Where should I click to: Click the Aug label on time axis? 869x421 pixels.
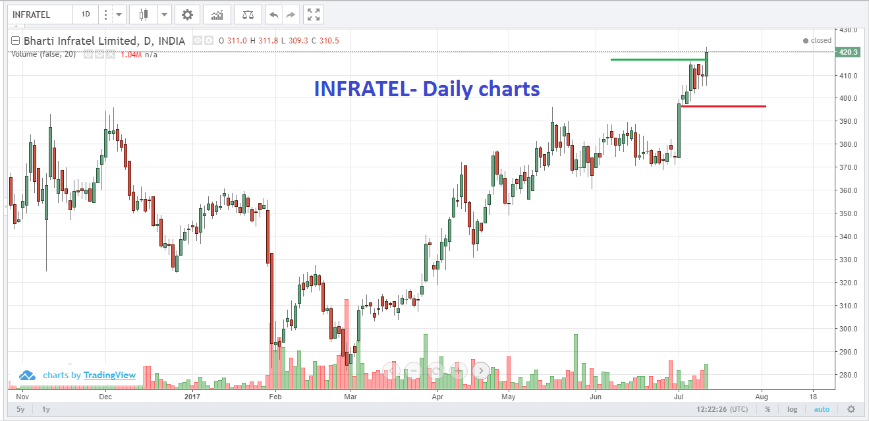click(x=762, y=397)
